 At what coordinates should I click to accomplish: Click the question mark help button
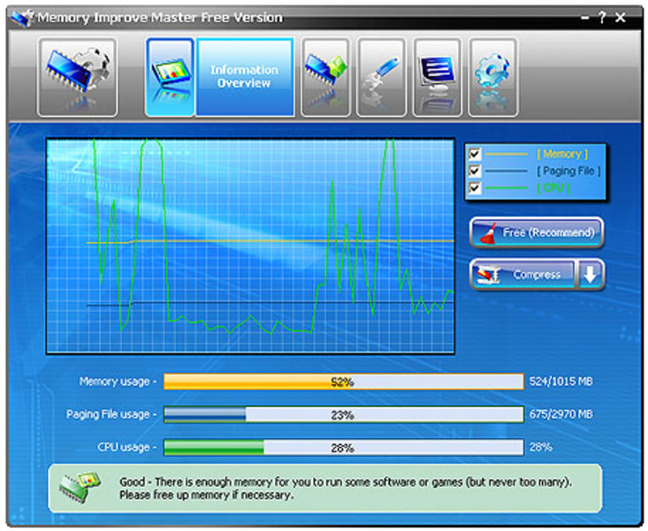click(602, 18)
